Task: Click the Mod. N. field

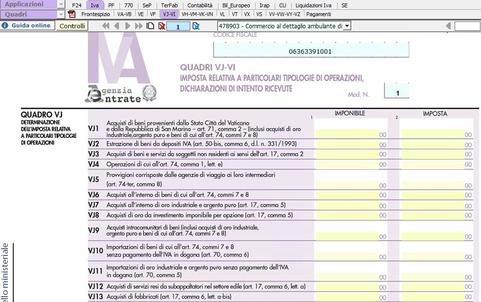Action: coord(397,91)
